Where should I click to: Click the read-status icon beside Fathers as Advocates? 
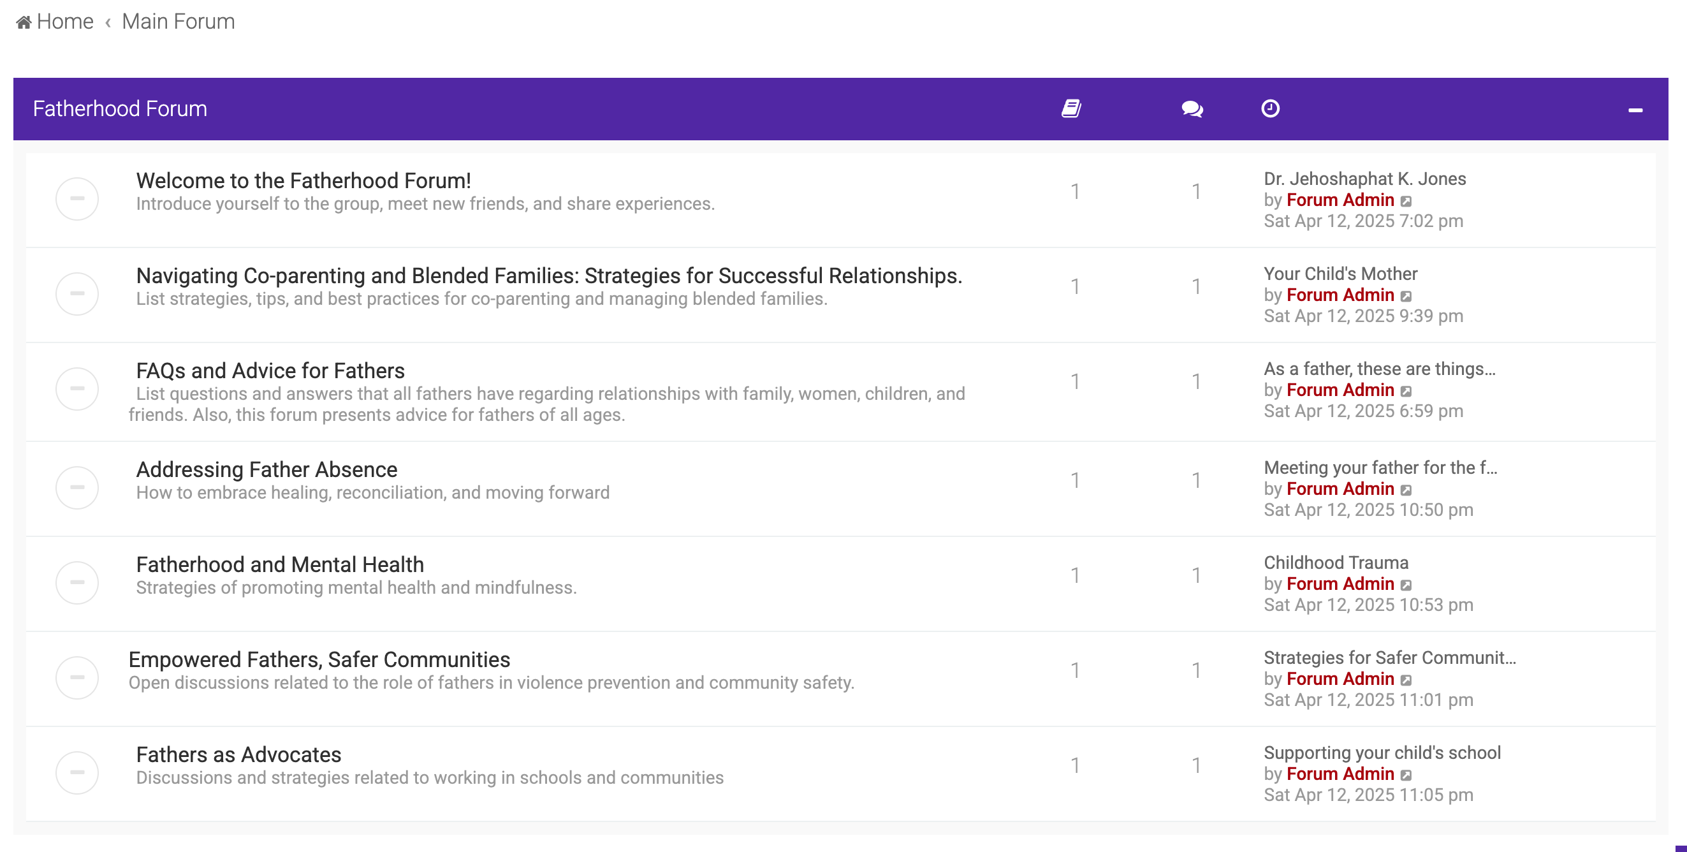pos(77,772)
